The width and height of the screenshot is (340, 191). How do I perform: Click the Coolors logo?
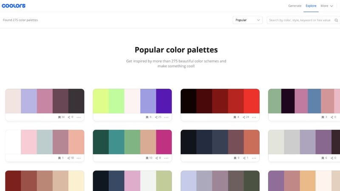click(14, 6)
